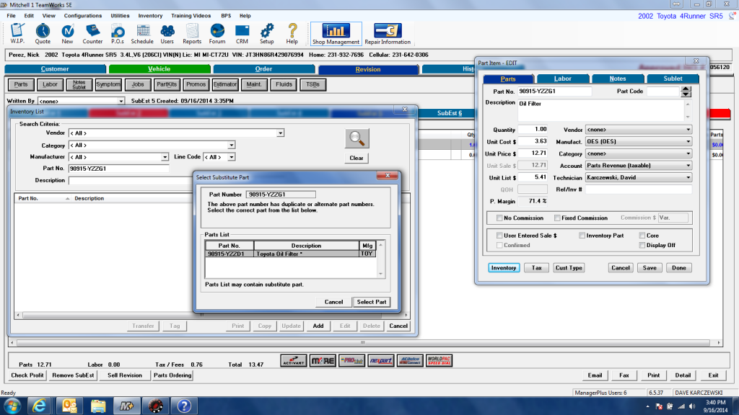The image size is (739, 415).
Task: Click the Clear button in Inventory List
Action: [x=357, y=158]
